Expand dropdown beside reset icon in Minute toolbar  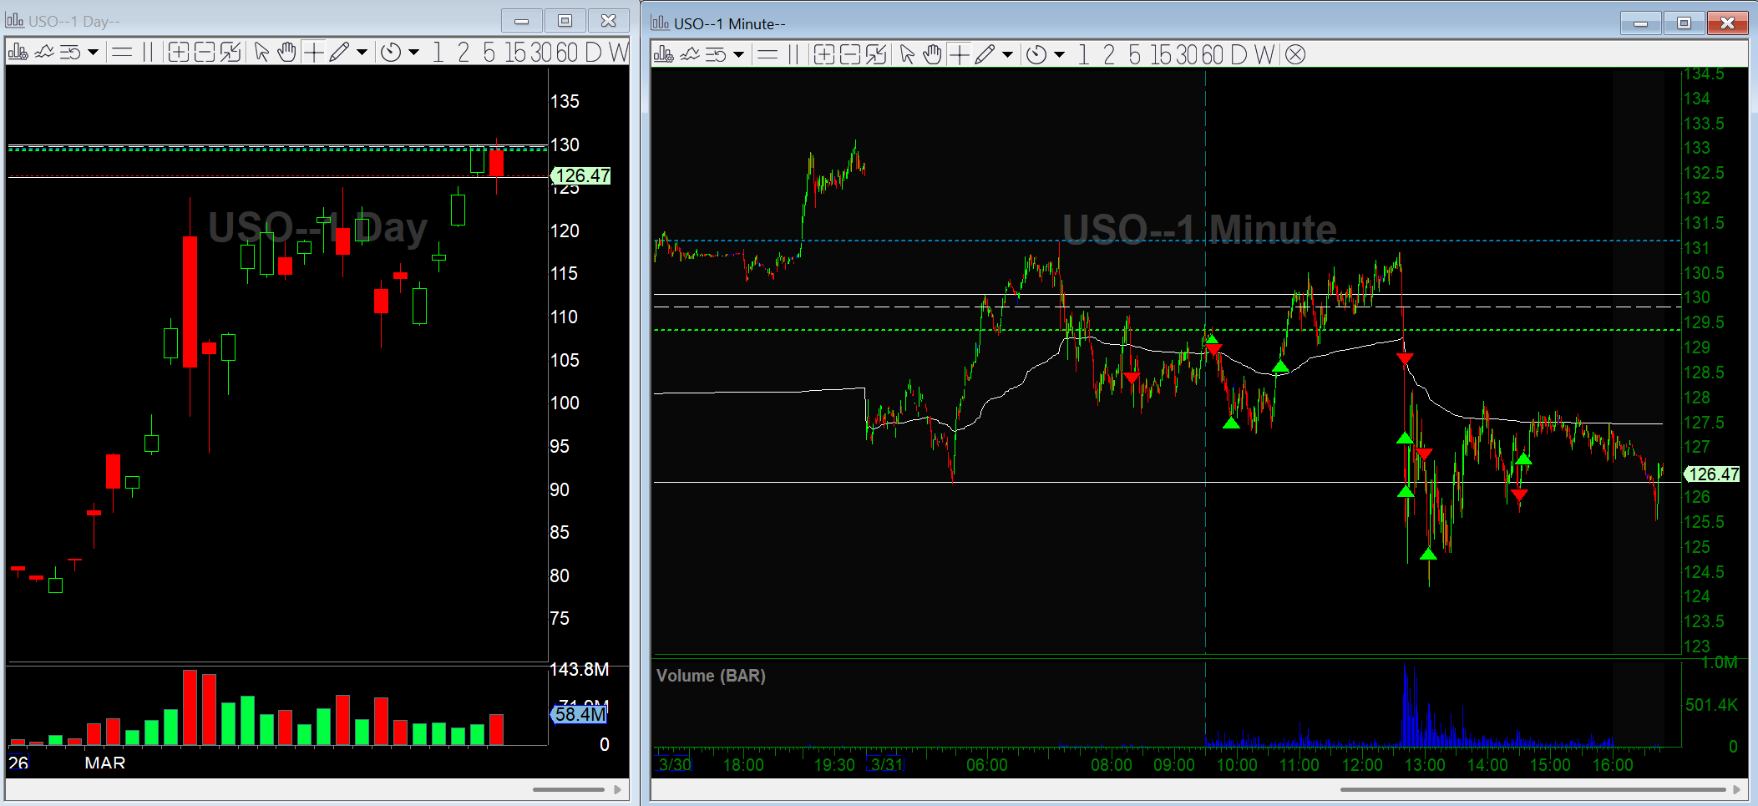[738, 54]
